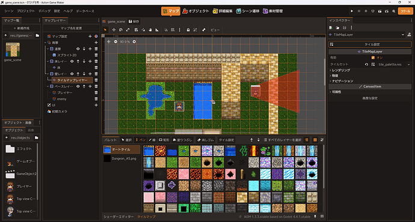Screen dimensions: 415x222
Task: Switch to the オブジェクト mode tab
Action: click(196, 11)
